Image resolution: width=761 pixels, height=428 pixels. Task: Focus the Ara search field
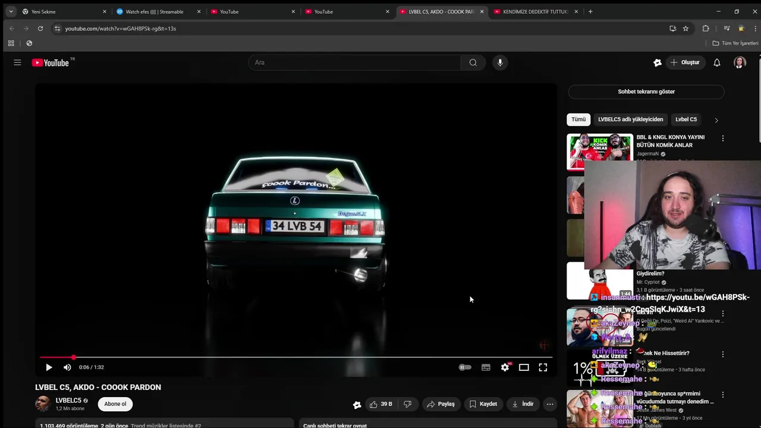click(354, 62)
